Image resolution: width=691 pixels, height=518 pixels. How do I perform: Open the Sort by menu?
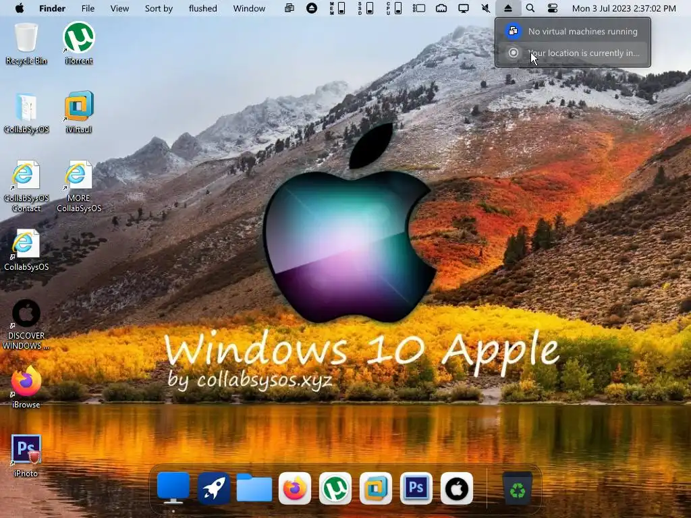(x=159, y=8)
